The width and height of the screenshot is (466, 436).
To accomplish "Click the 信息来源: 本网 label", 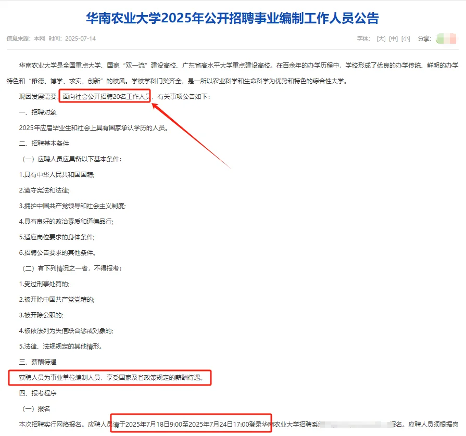I will 26,39.
